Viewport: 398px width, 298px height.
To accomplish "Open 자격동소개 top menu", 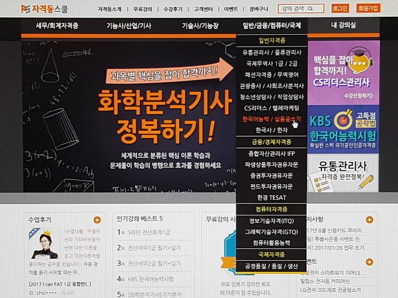I will click(109, 9).
